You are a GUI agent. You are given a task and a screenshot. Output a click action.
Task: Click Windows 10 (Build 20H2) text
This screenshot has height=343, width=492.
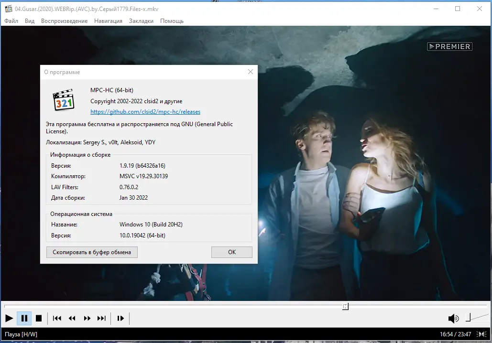click(x=151, y=225)
